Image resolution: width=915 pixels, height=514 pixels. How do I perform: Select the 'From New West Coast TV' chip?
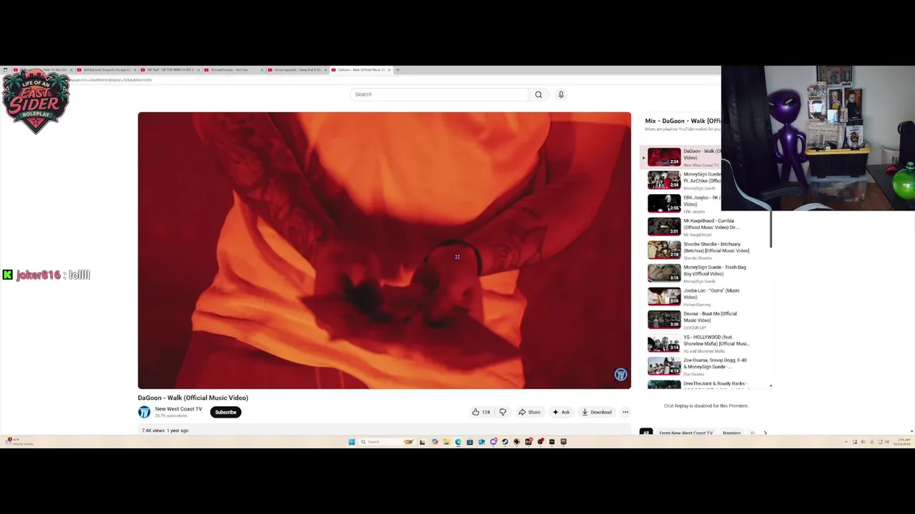click(x=686, y=433)
